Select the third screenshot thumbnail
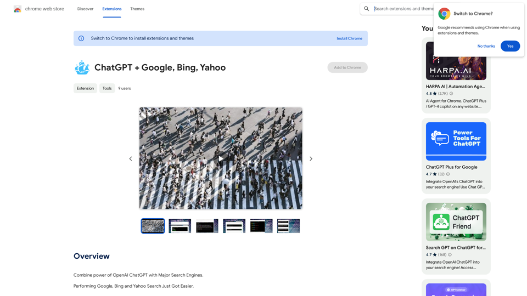 207,226
